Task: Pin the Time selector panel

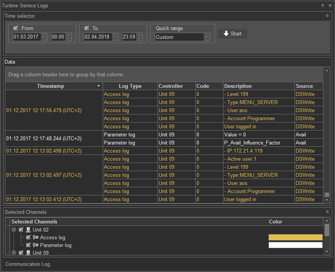Action: 327,16
